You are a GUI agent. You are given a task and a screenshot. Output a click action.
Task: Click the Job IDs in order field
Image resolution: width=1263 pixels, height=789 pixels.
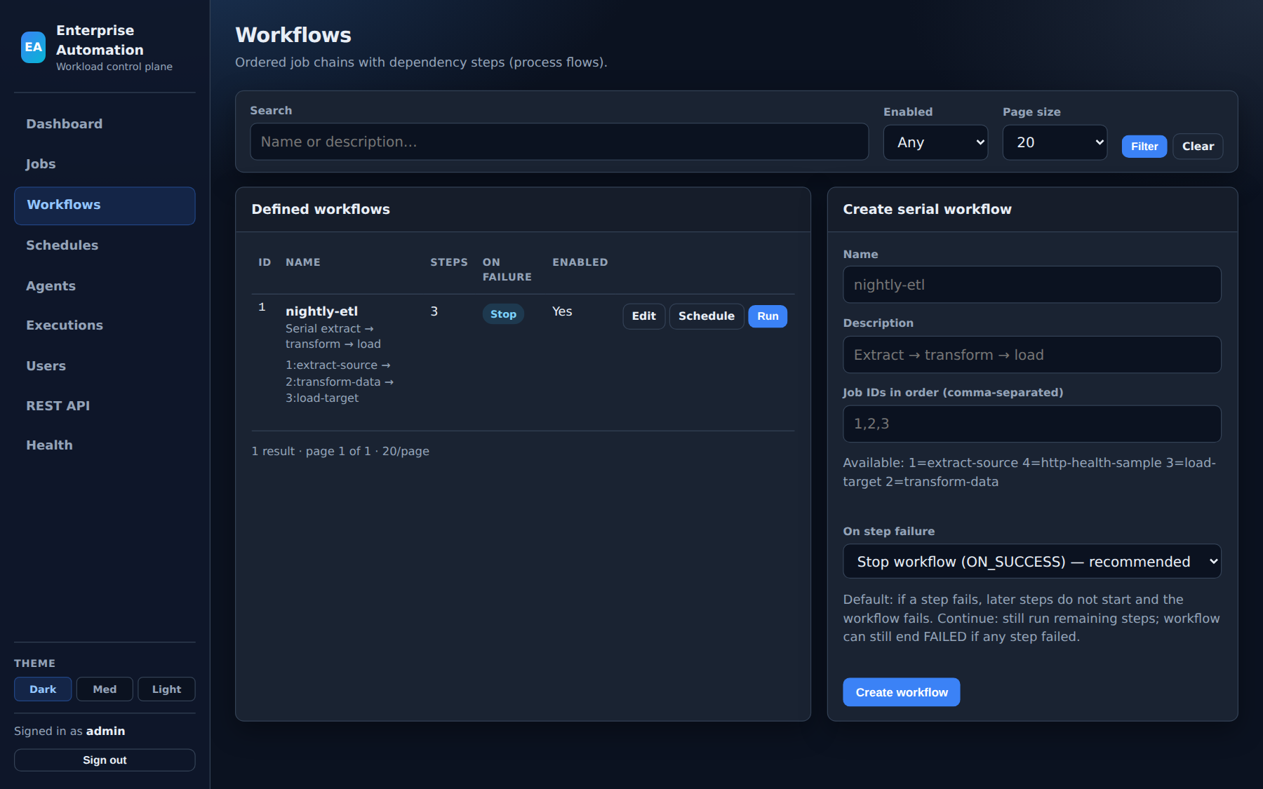(x=1031, y=424)
